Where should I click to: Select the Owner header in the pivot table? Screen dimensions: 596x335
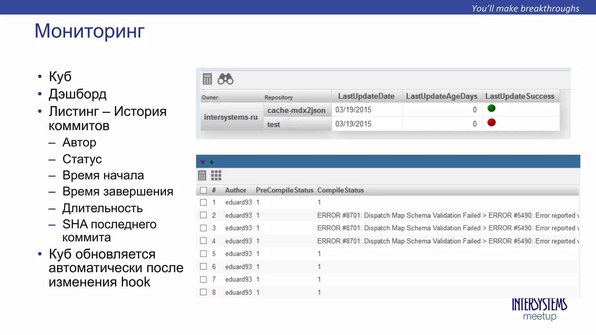point(210,97)
